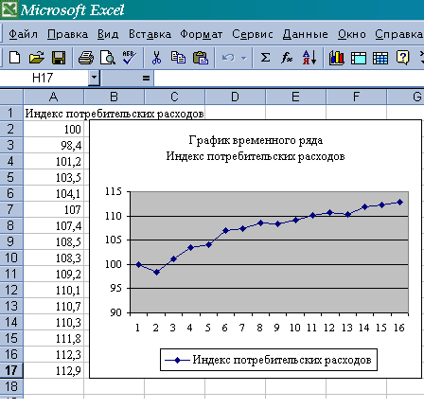
Task: Open the Файл menu
Action: pyautogui.click(x=23, y=34)
